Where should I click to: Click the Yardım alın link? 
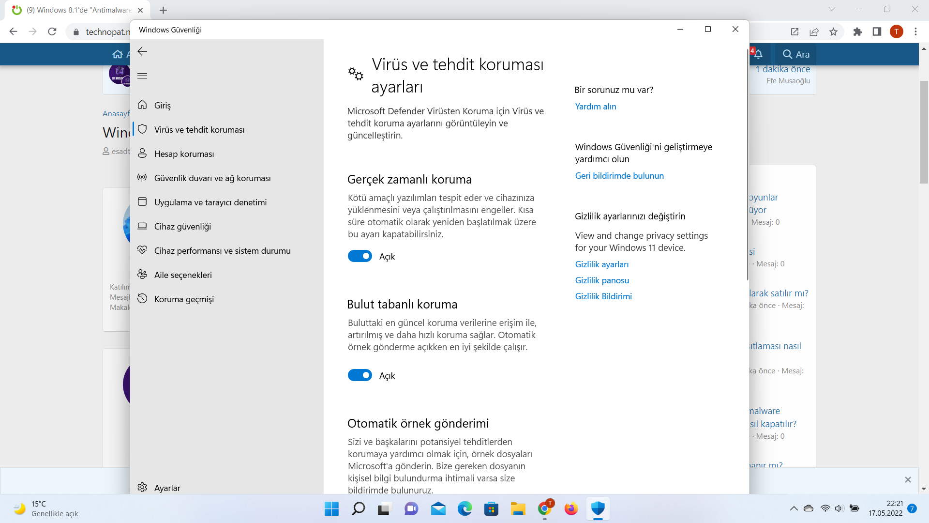(595, 107)
